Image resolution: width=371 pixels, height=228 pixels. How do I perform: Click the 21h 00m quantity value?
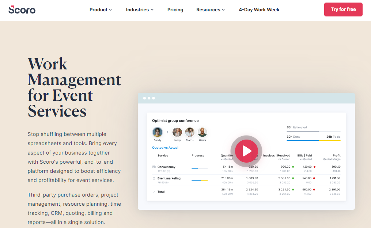tap(227, 178)
